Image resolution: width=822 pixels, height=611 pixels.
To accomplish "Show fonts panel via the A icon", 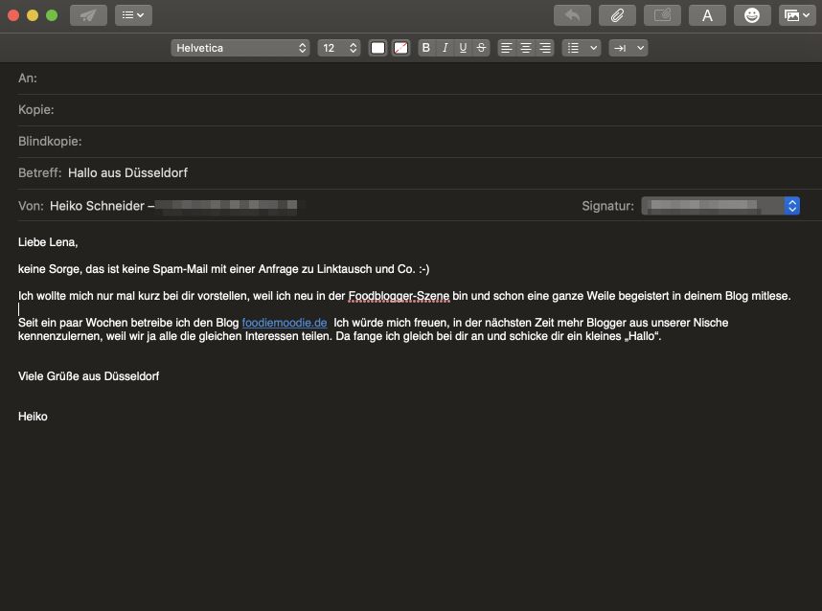I will (707, 14).
